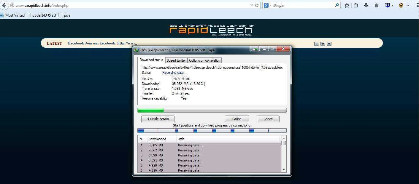Screen dimensions: 419x184
Task: Click the search magnifier icon
Action: tap(337, 5)
